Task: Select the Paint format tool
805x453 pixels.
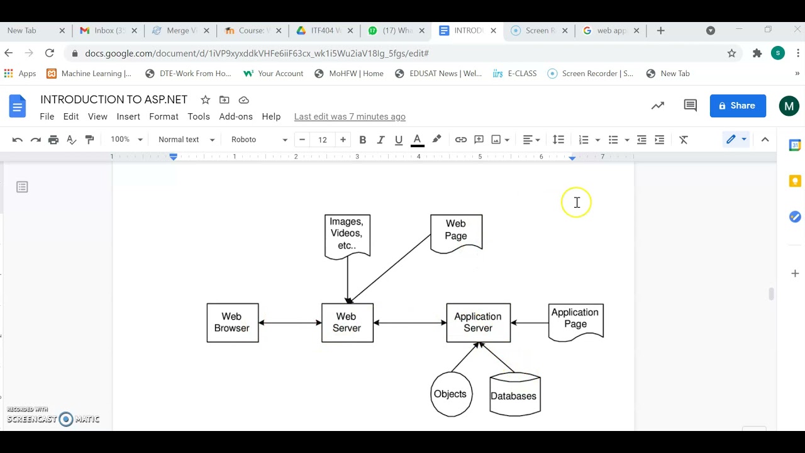Action: pyautogui.click(x=89, y=140)
